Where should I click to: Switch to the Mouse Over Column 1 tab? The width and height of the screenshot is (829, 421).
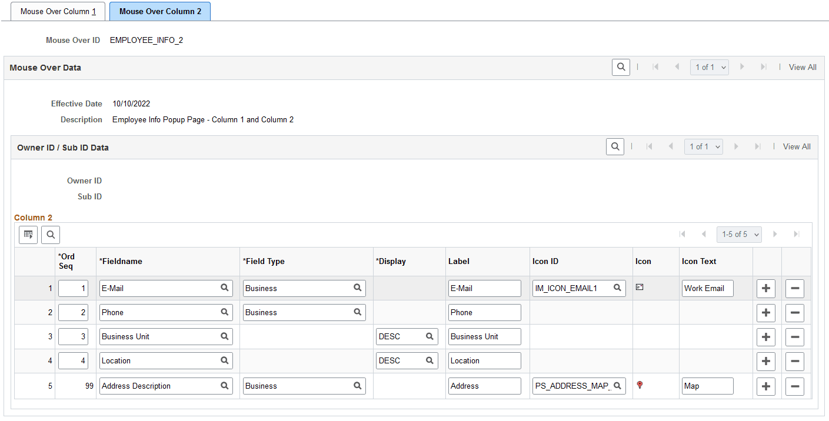(x=58, y=12)
